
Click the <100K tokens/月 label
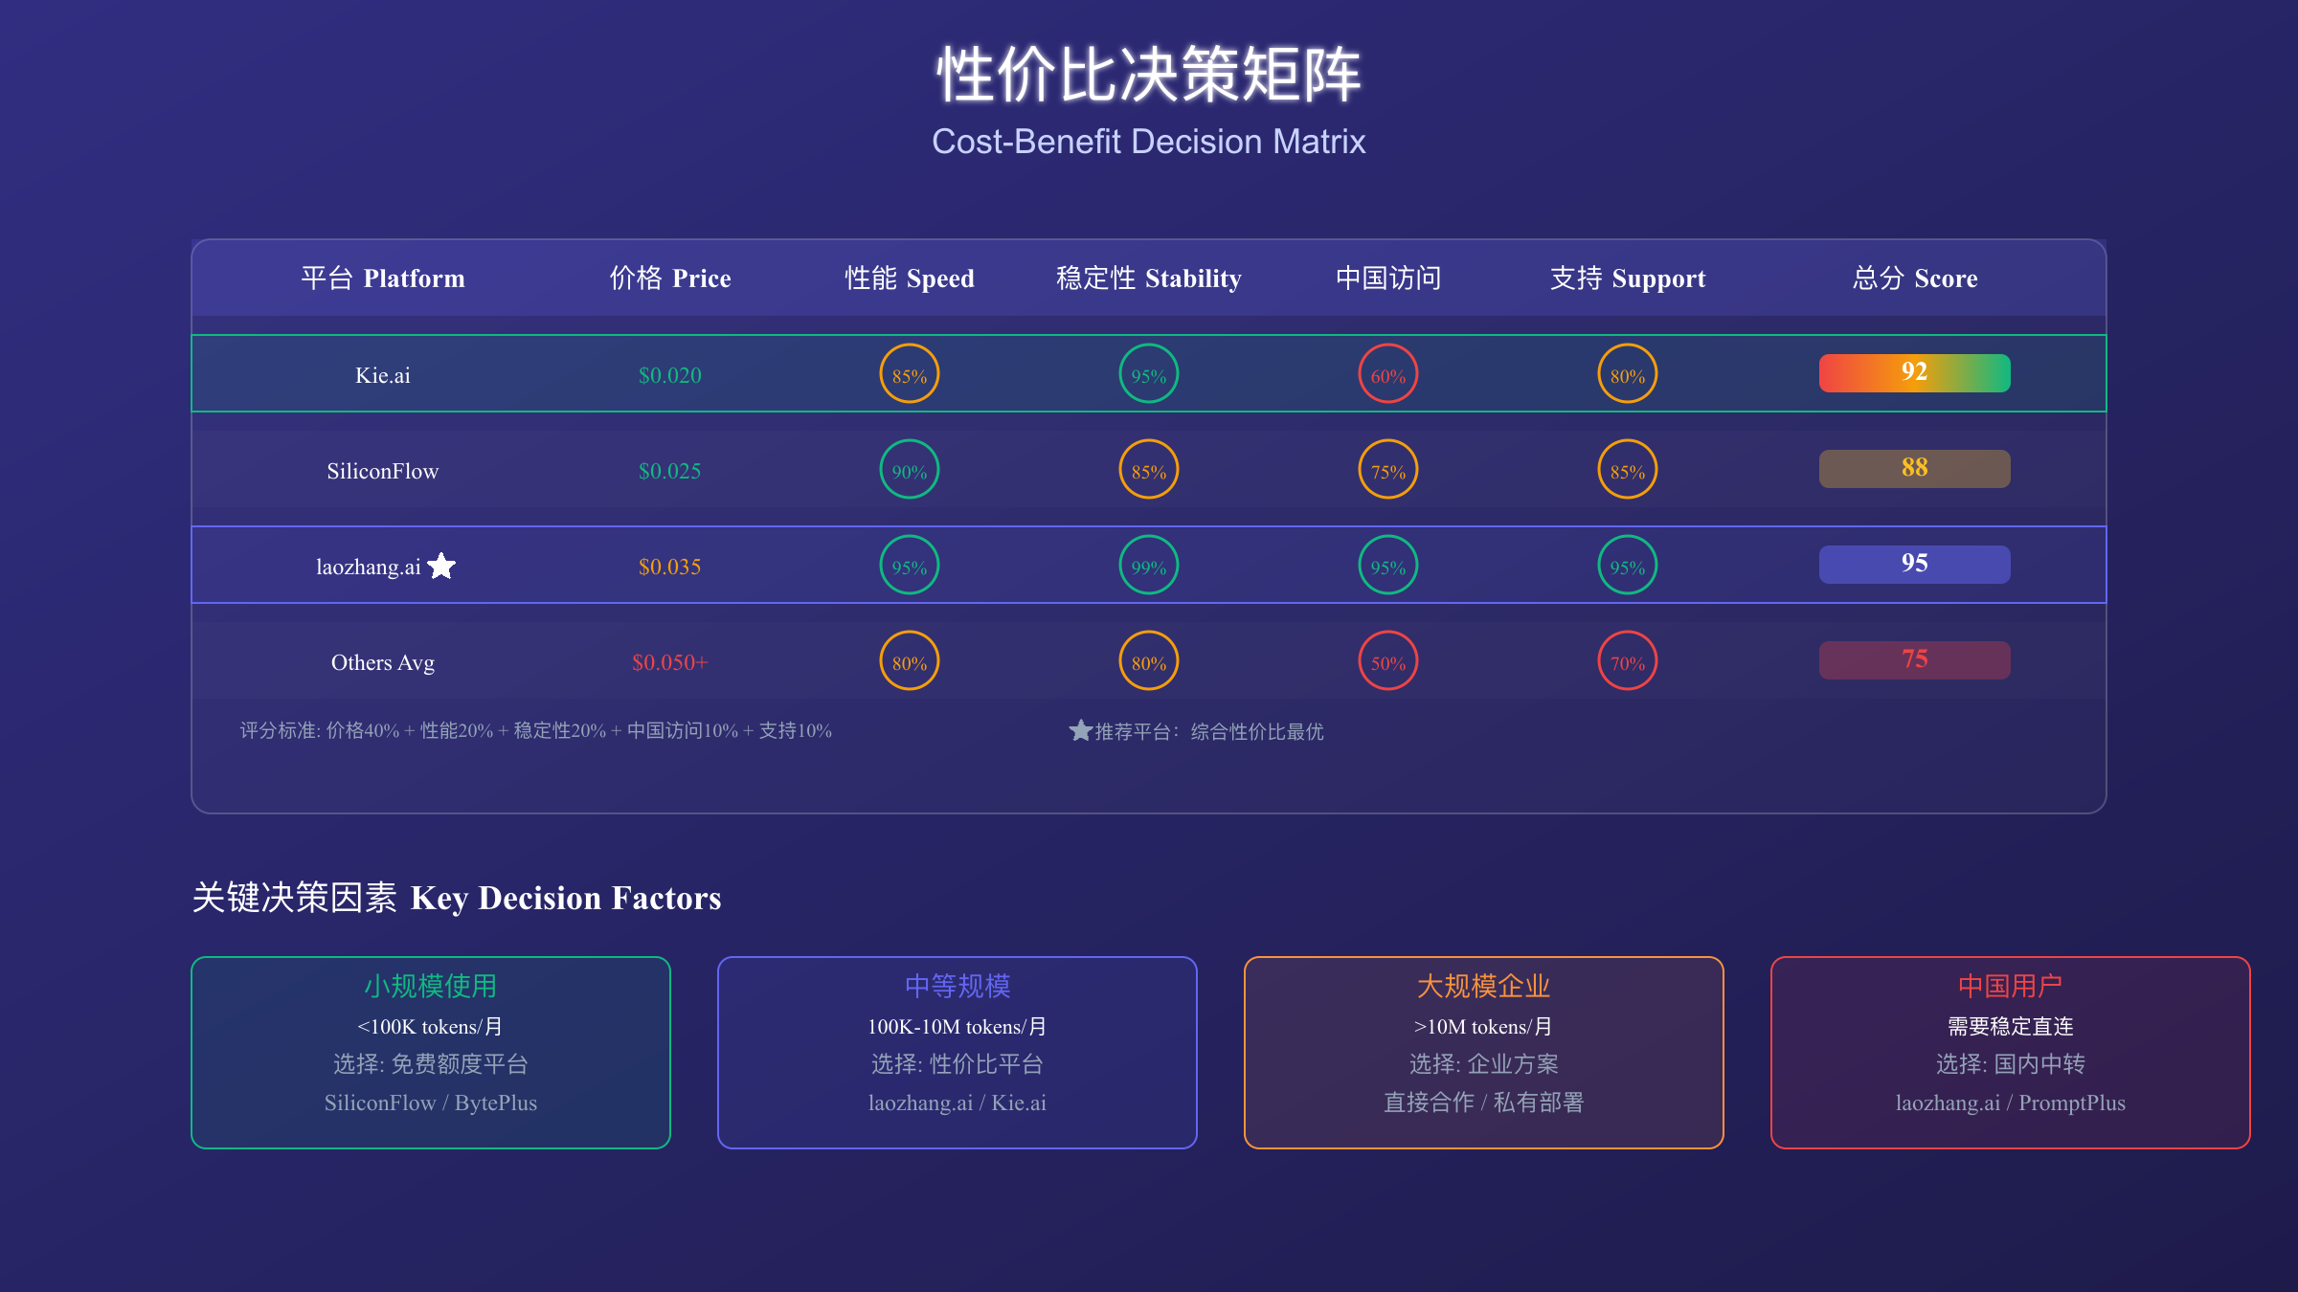click(x=431, y=1027)
